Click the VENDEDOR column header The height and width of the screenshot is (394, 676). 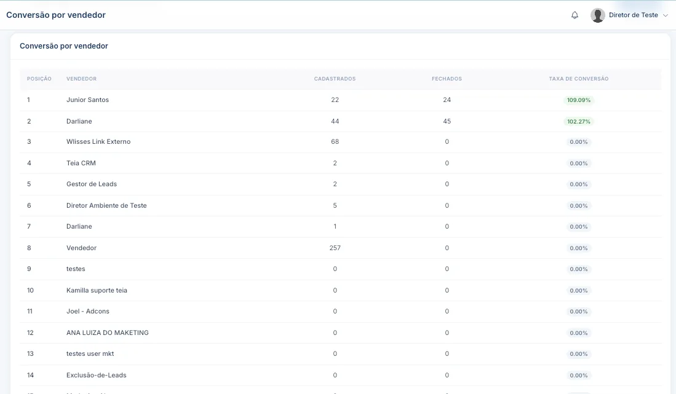81,79
